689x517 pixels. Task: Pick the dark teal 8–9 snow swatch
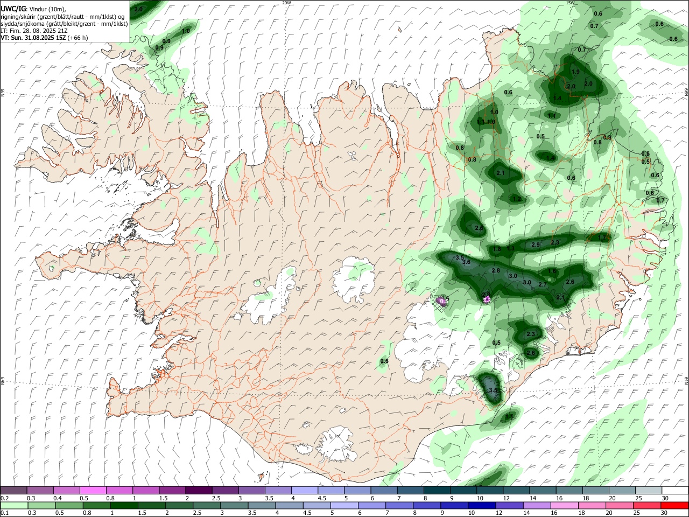[437, 491]
